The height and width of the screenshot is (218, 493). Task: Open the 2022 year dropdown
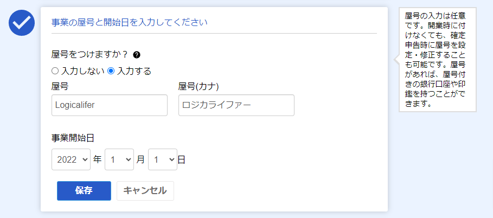[71, 159]
